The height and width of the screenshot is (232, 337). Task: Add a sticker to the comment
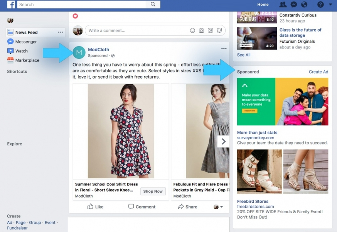[x=219, y=30]
